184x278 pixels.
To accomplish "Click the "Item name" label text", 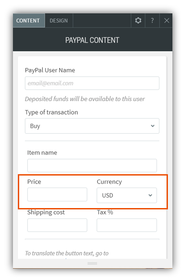I will pos(42,153).
